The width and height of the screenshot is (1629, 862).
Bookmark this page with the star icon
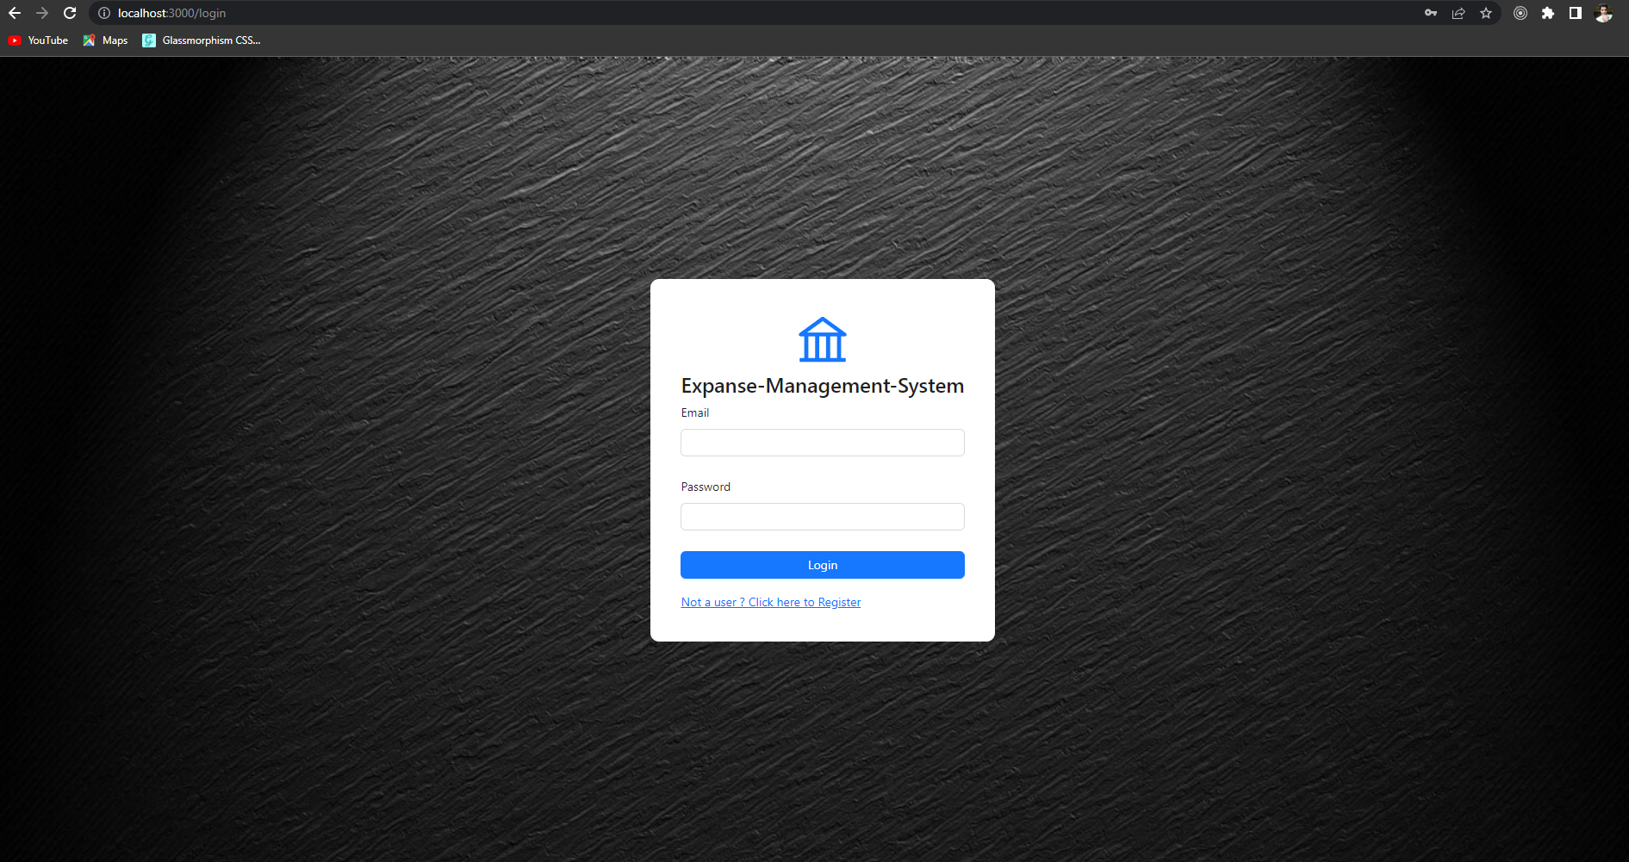[1485, 13]
